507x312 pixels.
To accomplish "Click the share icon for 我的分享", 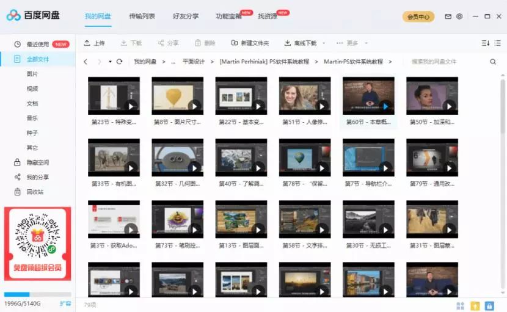I will pyautogui.click(x=18, y=177).
